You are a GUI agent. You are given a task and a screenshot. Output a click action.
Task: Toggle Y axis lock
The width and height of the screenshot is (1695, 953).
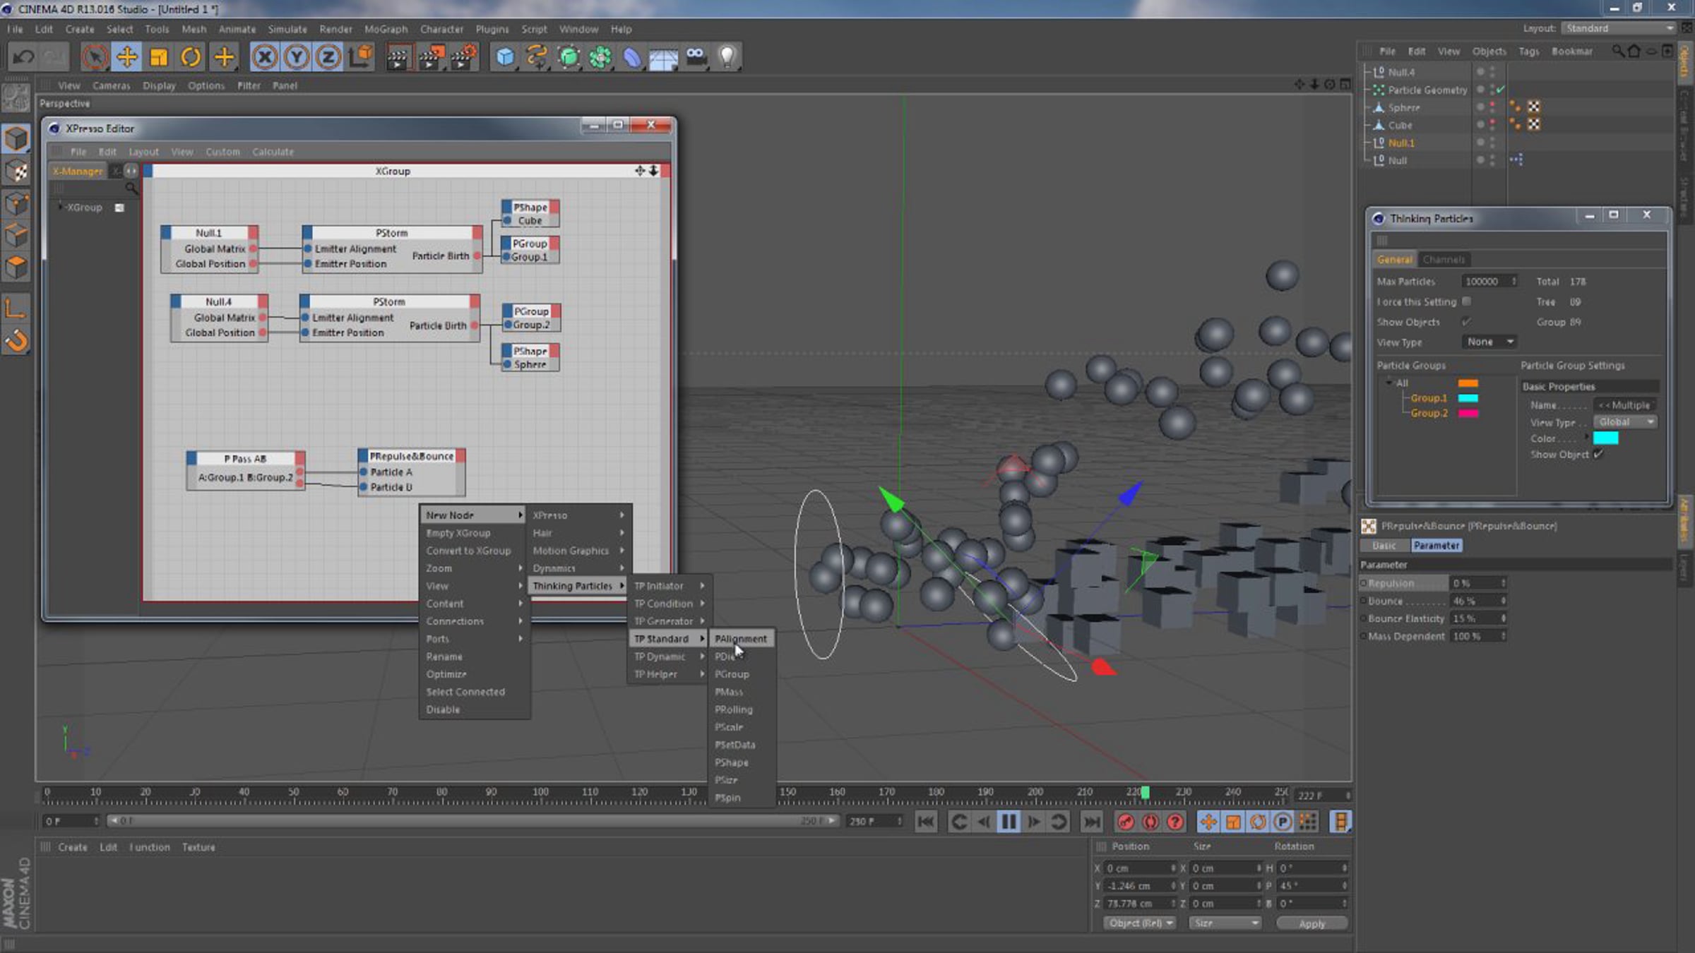(x=297, y=56)
